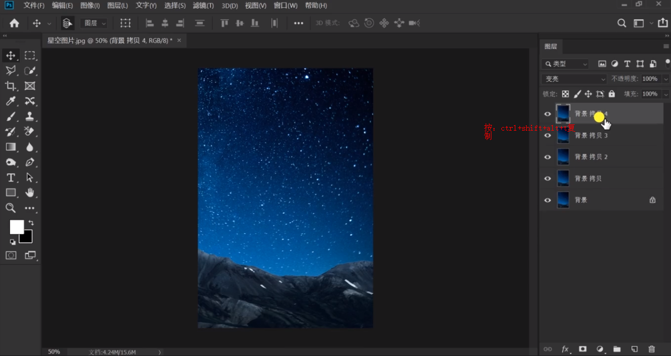Select the 星空图片.jpg document tab
The image size is (671, 356).
click(x=109, y=41)
